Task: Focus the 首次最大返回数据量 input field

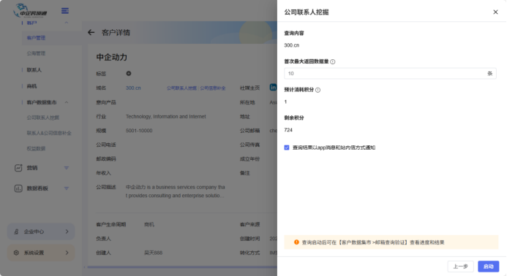Action: pos(390,74)
